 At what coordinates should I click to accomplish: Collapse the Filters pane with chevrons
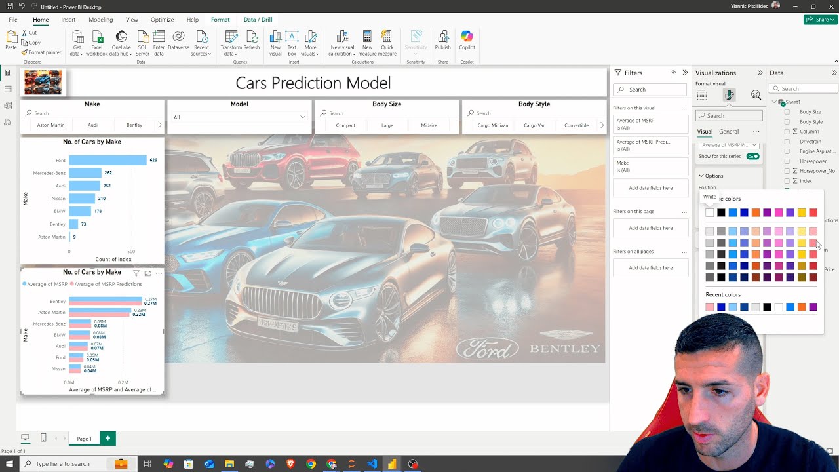pos(685,73)
